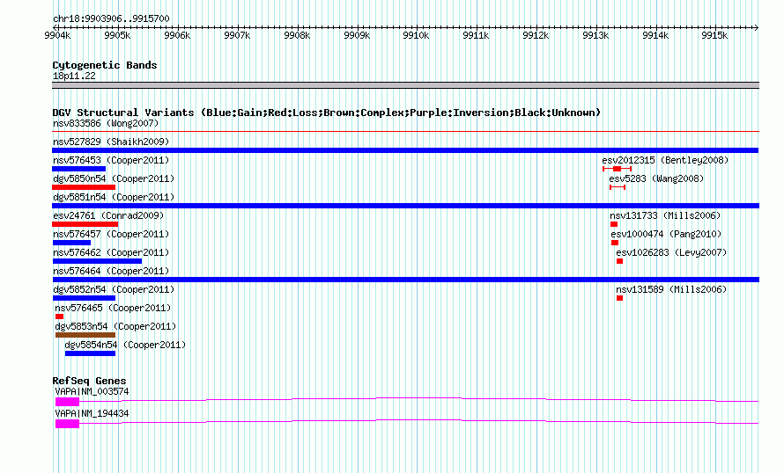
Task: Open esv5283 (Wang2008) label
Action: [x=656, y=178]
